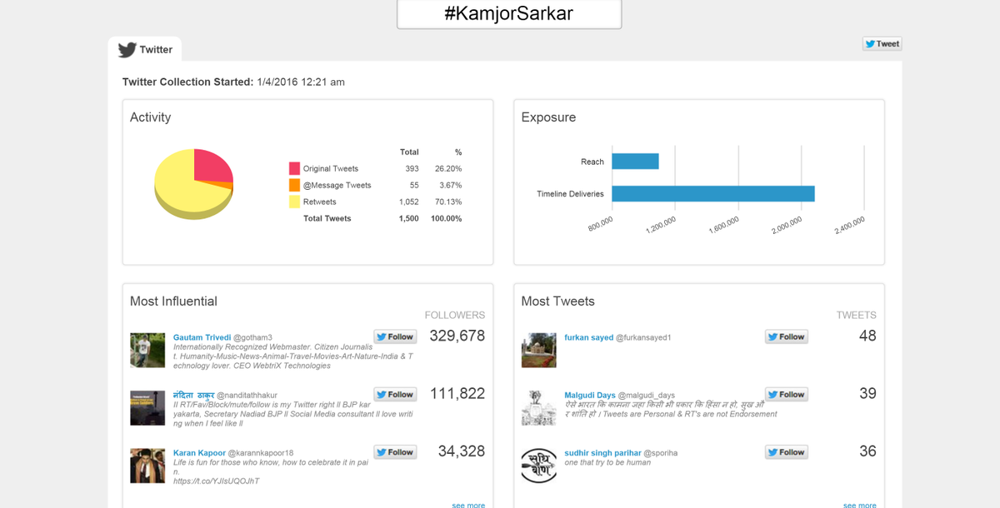
Task: Click see more under Most Tweets
Action: click(860, 505)
